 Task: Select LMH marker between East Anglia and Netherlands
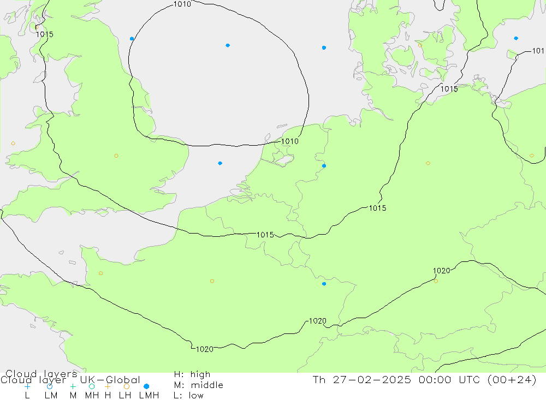[220, 163]
